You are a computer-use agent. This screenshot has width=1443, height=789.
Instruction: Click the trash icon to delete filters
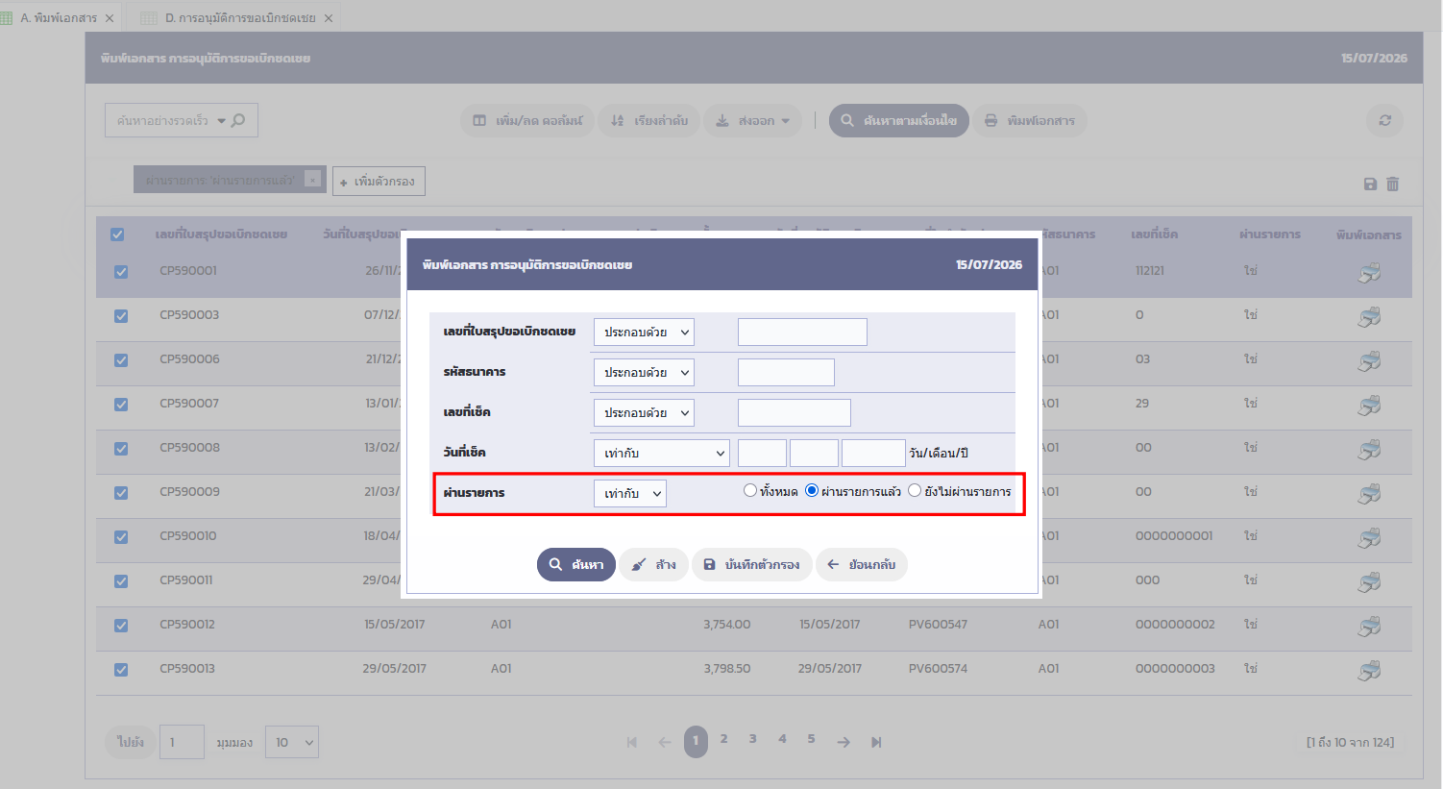(x=1392, y=184)
